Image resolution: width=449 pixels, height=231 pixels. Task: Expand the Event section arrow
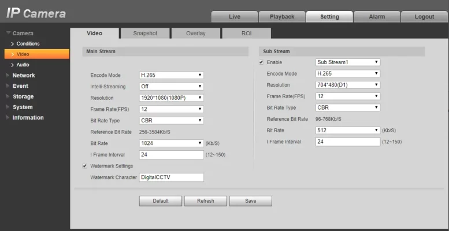[8, 86]
